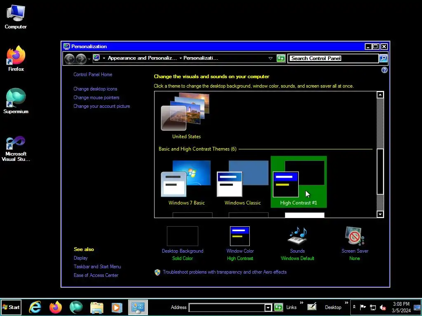Open Sounds settings icon
Screen dimensions: 422x316
[298, 236]
